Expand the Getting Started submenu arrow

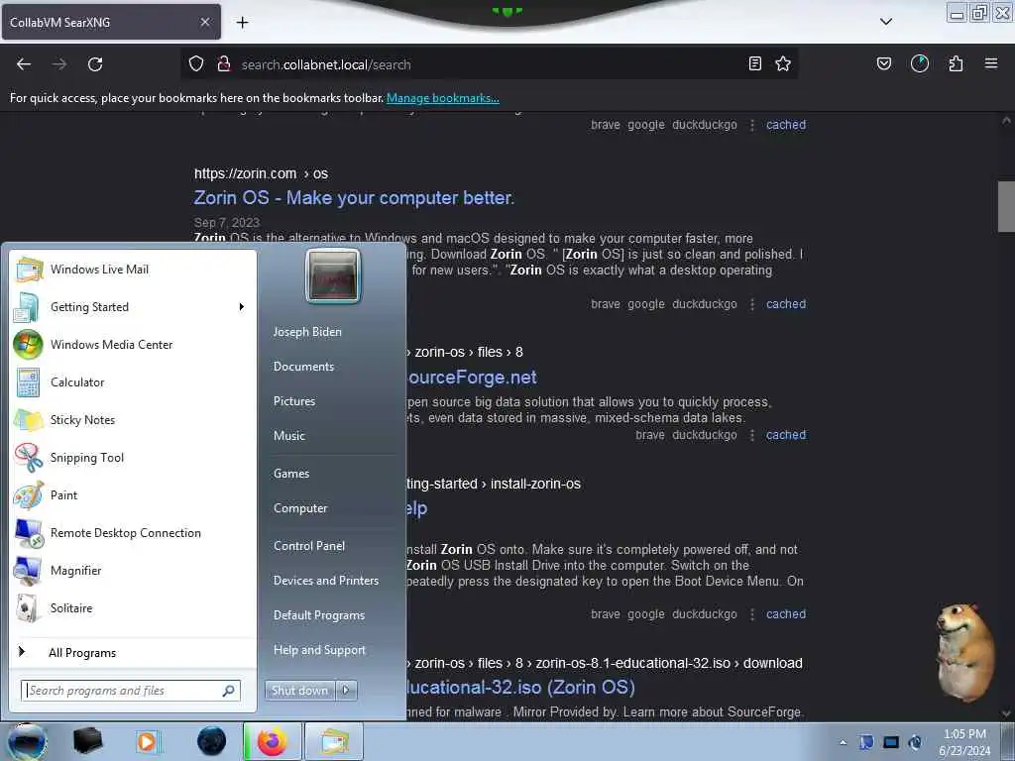[242, 307]
